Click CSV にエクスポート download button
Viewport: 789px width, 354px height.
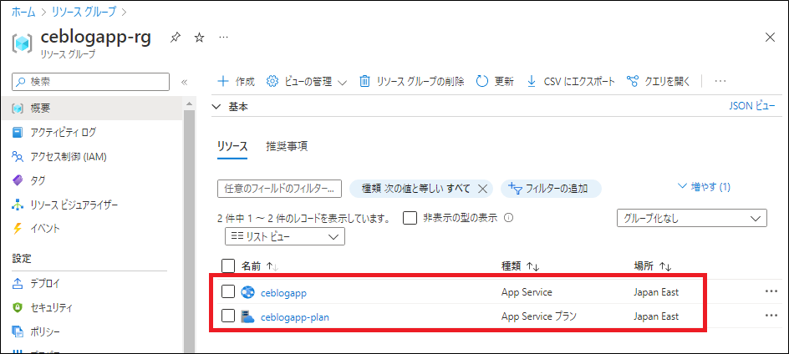pos(571,81)
